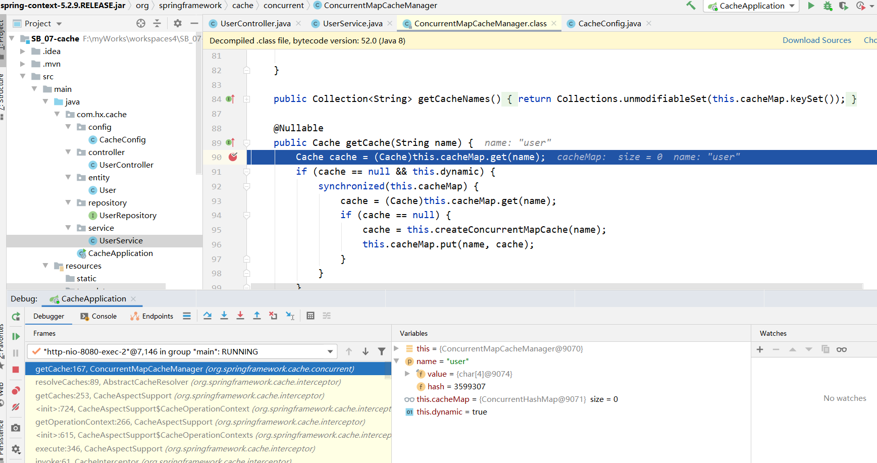Open the CacheApplication run configuration dropdown

pos(751,6)
